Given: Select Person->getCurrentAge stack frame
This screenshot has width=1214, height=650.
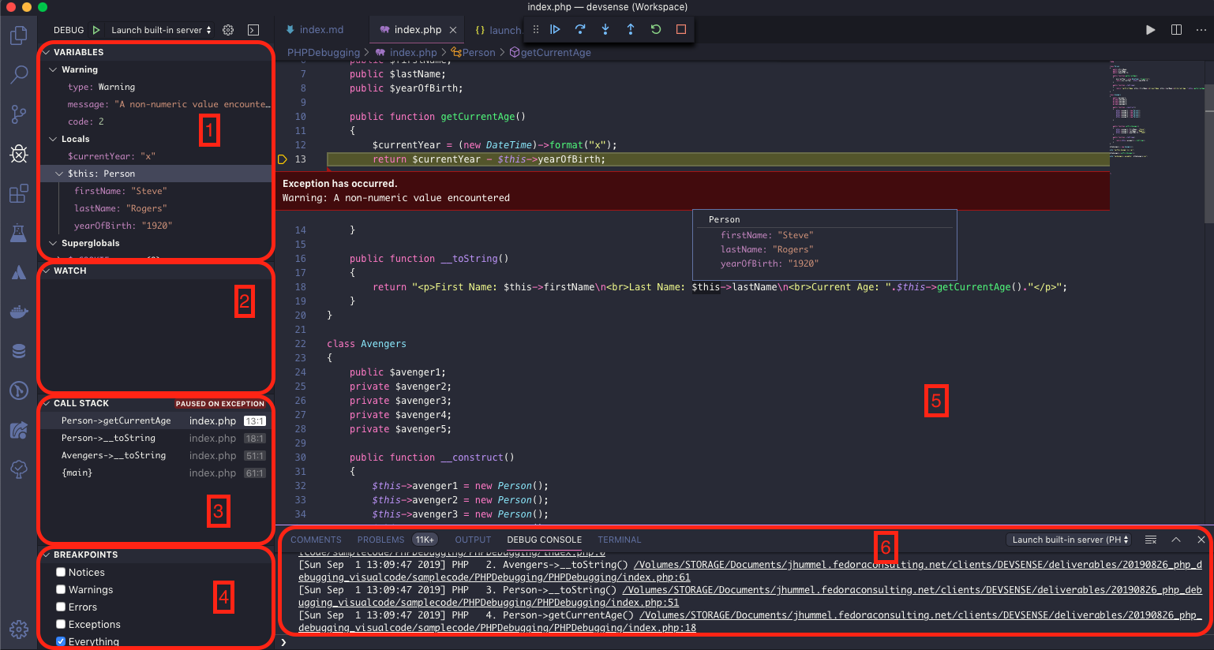Looking at the screenshot, I should (157, 420).
